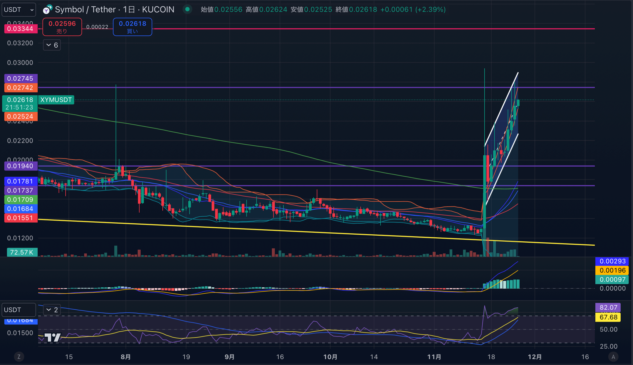
Task: Expand the collapsed 6 indicators legend
Action: pos(52,45)
